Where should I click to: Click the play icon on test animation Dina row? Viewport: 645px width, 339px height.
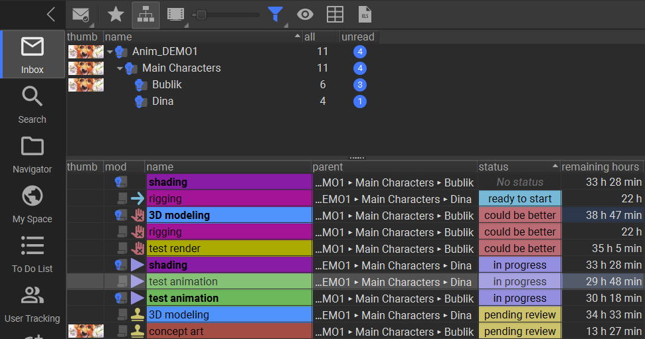coord(138,281)
